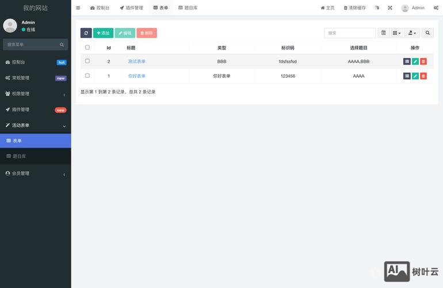Click the sidebar Admin avatar image
Viewport: 443px width, 288px height.
click(x=10, y=26)
